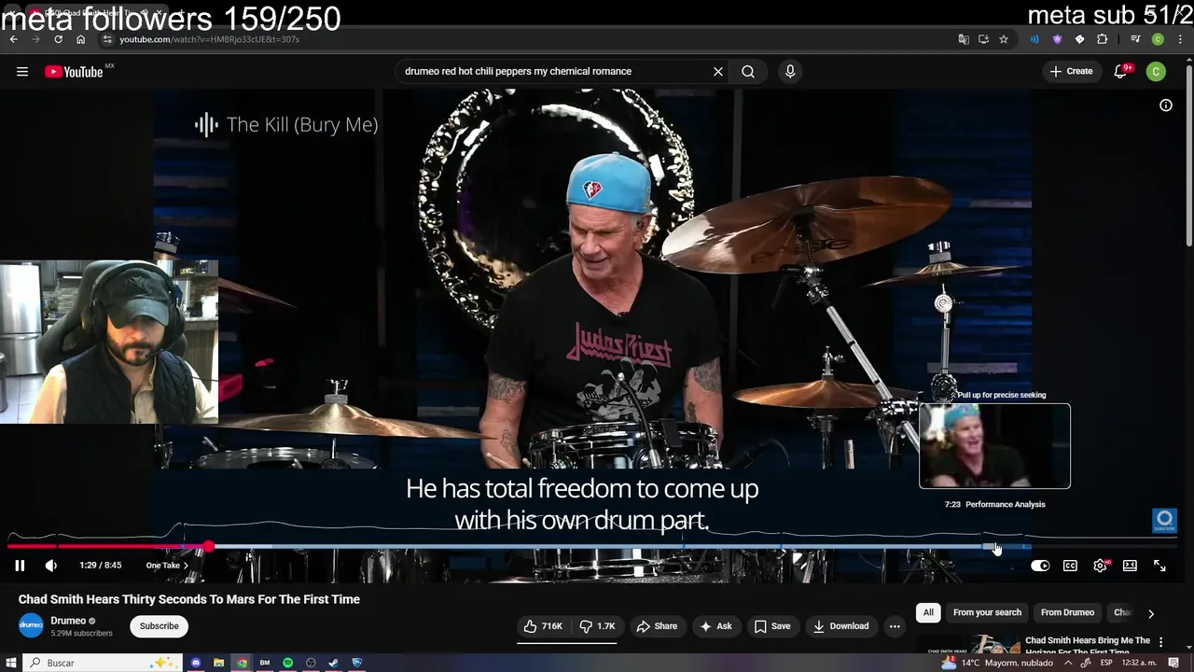
Task: Open the Drumeo channel name link
Action: (68, 621)
